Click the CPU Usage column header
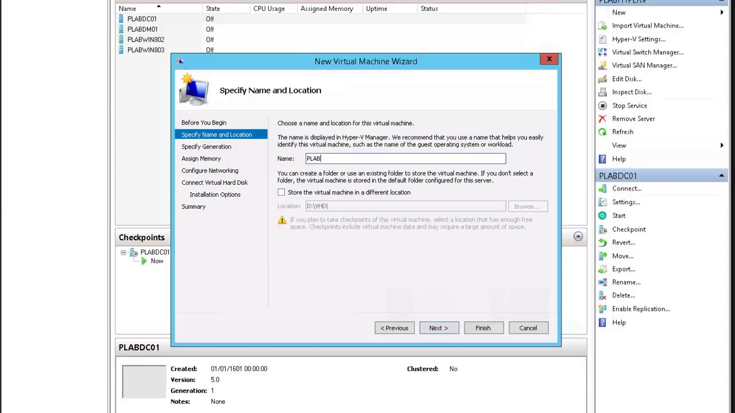 click(269, 9)
